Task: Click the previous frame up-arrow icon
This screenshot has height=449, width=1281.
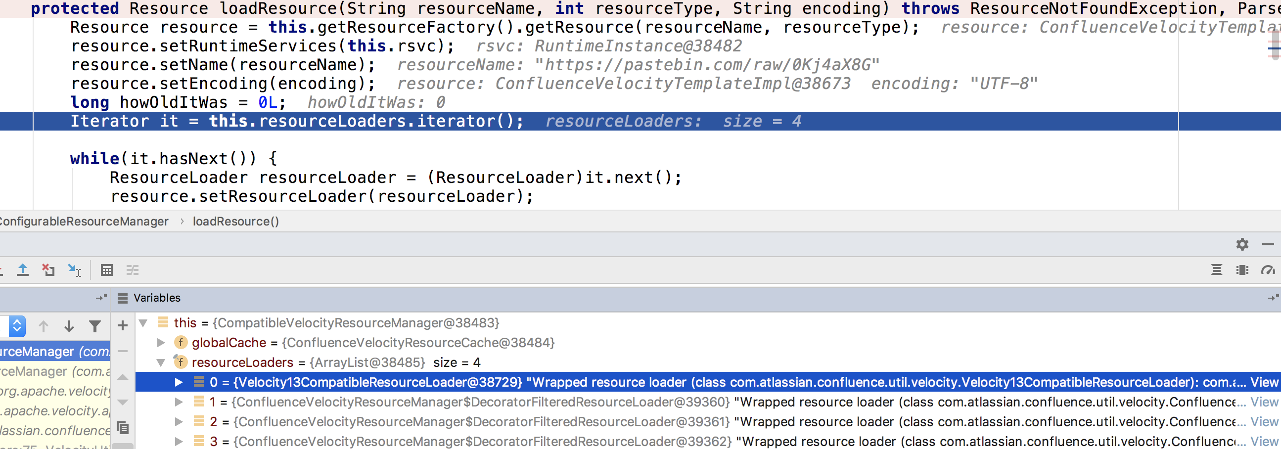Action: [43, 326]
